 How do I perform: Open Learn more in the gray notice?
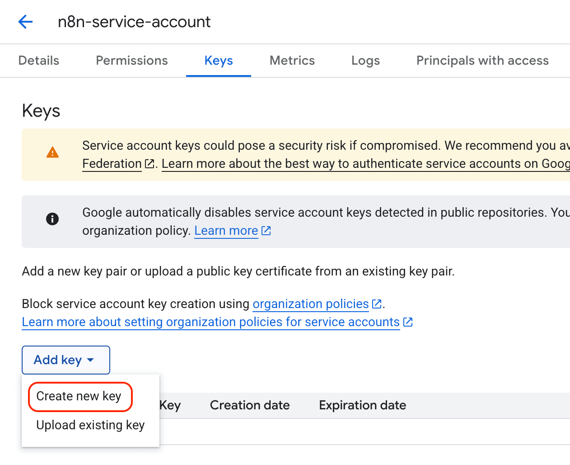coord(226,230)
